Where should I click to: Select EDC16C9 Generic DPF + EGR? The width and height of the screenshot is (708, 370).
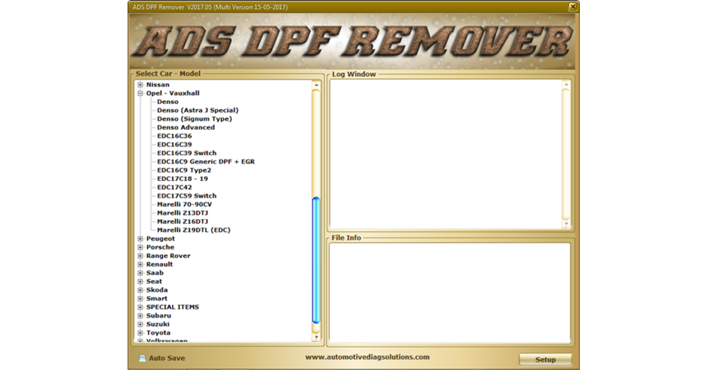click(x=205, y=161)
